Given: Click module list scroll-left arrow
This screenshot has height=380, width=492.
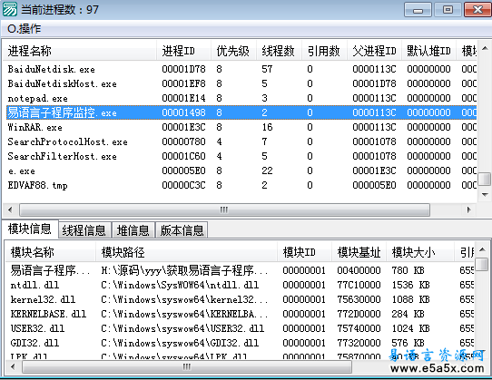Looking at the screenshot, I should (13, 366).
